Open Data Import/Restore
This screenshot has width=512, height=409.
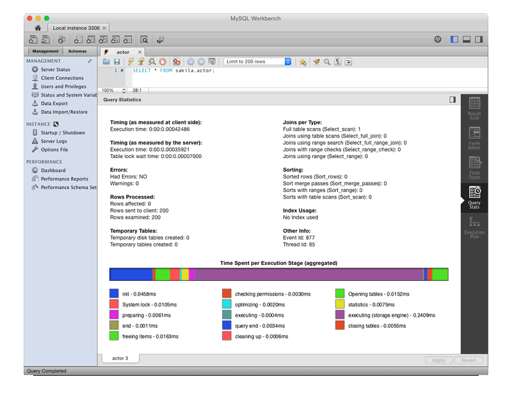[x=64, y=112]
